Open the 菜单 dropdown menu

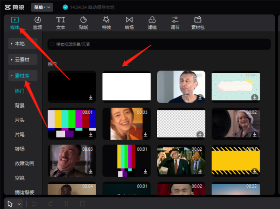click(x=42, y=7)
